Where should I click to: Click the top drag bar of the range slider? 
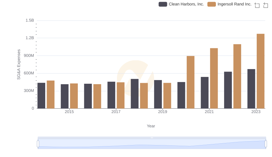152,138
